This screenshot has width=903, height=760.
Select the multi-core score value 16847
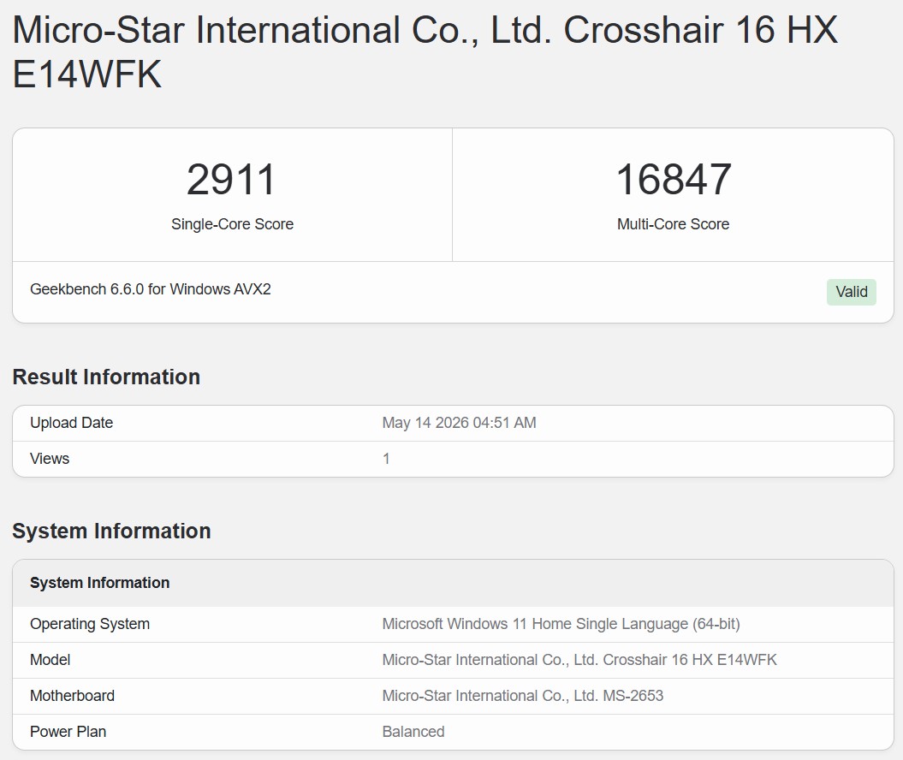tap(674, 180)
